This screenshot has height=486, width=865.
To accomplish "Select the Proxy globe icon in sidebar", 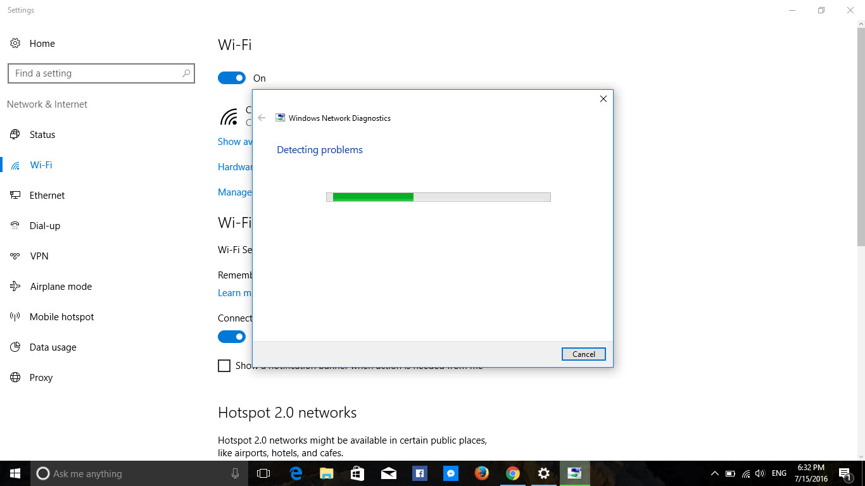I will (15, 377).
